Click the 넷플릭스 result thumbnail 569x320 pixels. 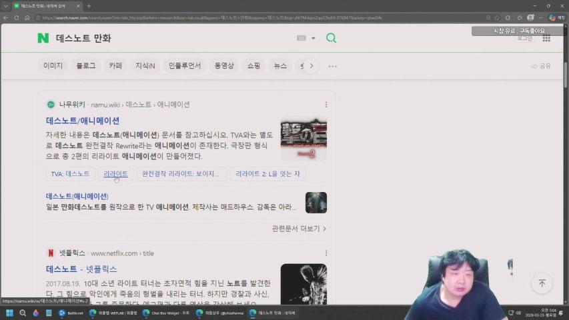pyautogui.click(x=304, y=284)
